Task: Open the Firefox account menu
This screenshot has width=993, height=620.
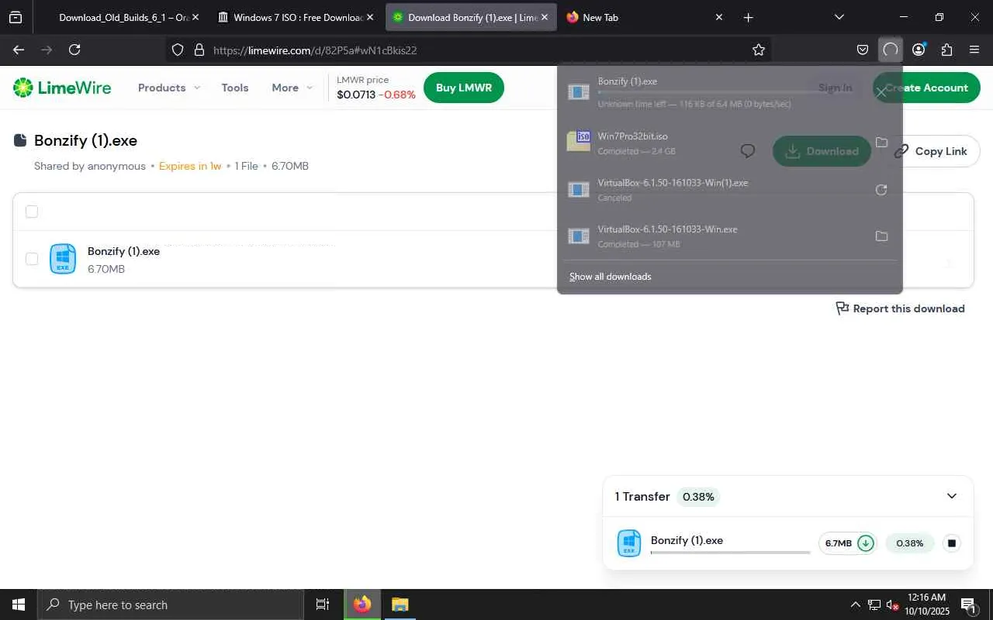Action: pos(919,50)
